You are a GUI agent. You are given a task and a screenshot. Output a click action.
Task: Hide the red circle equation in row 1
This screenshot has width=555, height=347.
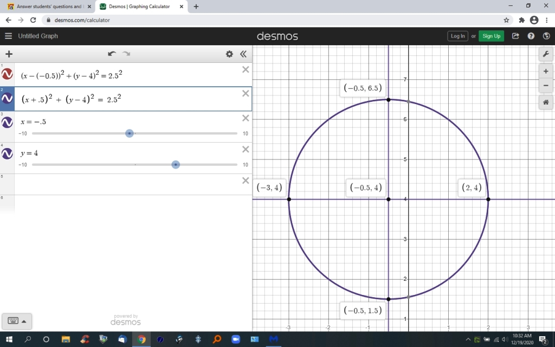[7, 74]
